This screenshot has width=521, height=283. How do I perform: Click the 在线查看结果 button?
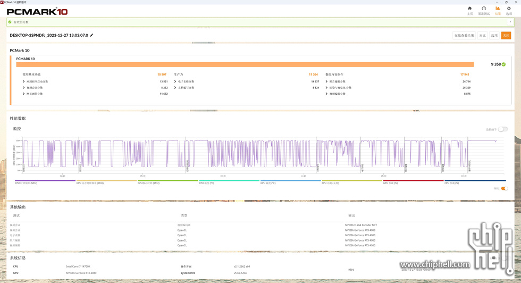pos(464,36)
